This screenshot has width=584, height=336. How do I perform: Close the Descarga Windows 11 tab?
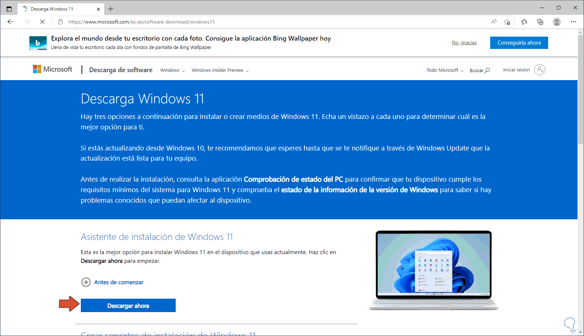[98, 9]
